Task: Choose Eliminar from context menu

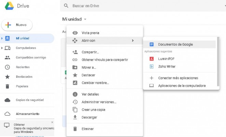Action: coord(105,129)
